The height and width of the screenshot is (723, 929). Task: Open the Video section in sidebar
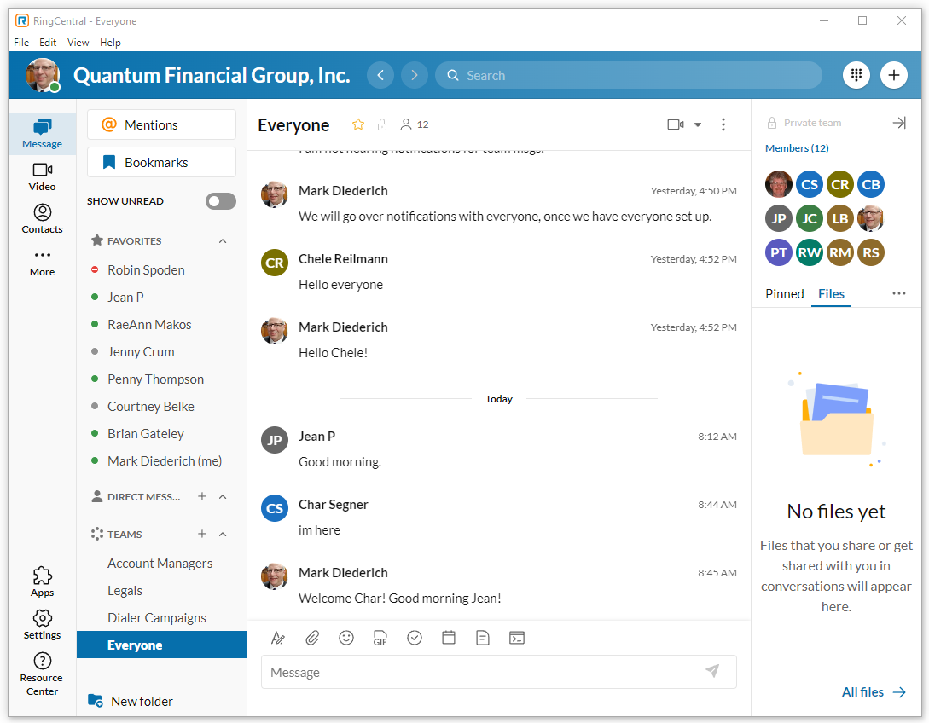coord(42,176)
